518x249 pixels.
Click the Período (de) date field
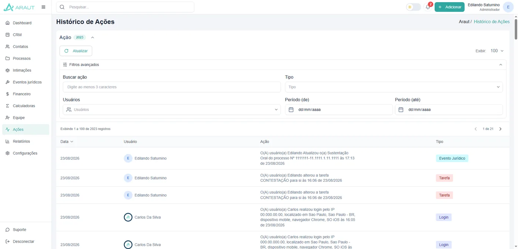pos(339,110)
